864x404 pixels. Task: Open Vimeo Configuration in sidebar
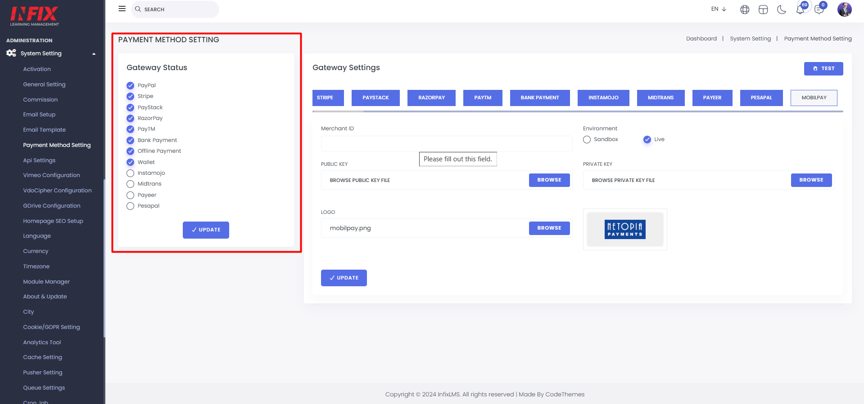(x=52, y=175)
